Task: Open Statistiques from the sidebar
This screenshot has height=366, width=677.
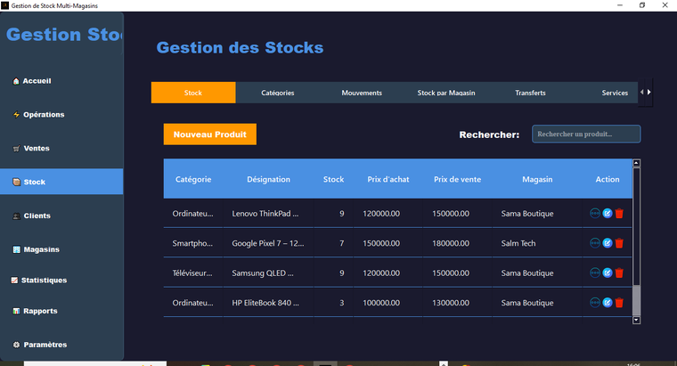Action: click(44, 280)
